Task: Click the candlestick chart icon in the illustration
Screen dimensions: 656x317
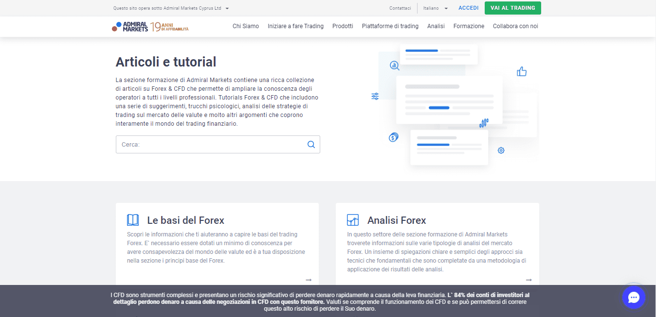Action: click(x=484, y=123)
